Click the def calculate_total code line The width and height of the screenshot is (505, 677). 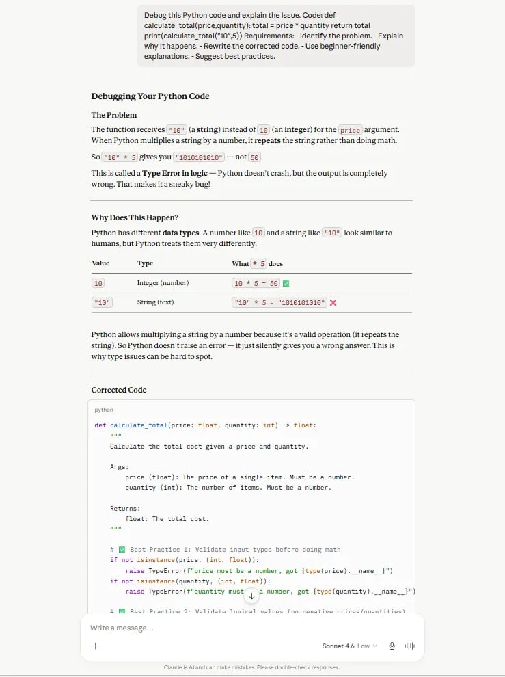point(206,425)
